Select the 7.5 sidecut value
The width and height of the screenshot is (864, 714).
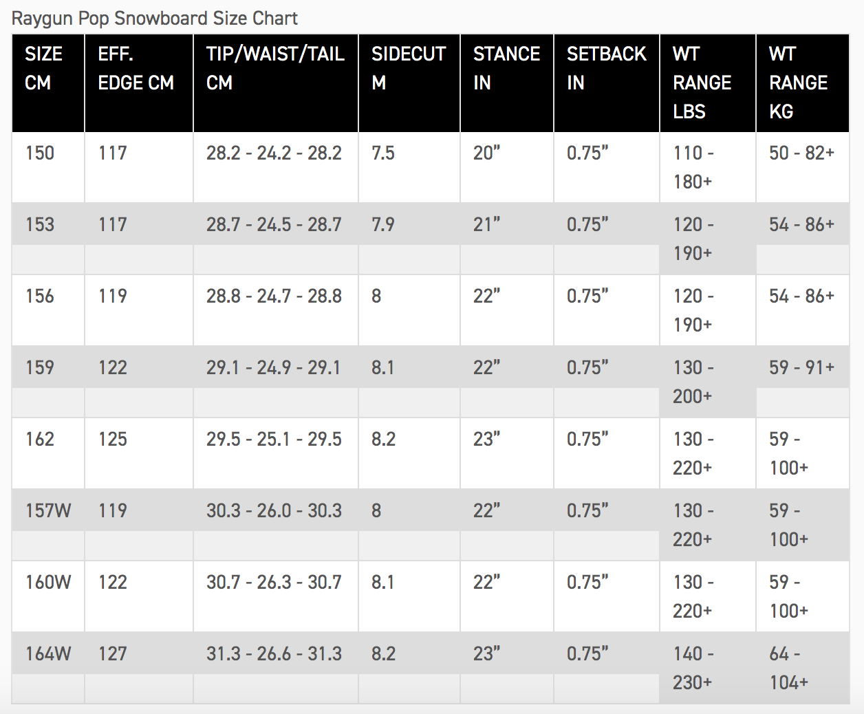pyautogui.click(x=383, y=153)
